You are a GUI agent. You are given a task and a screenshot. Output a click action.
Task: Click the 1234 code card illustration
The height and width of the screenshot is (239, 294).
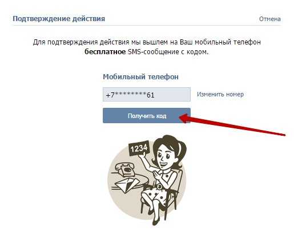point(139,148)
